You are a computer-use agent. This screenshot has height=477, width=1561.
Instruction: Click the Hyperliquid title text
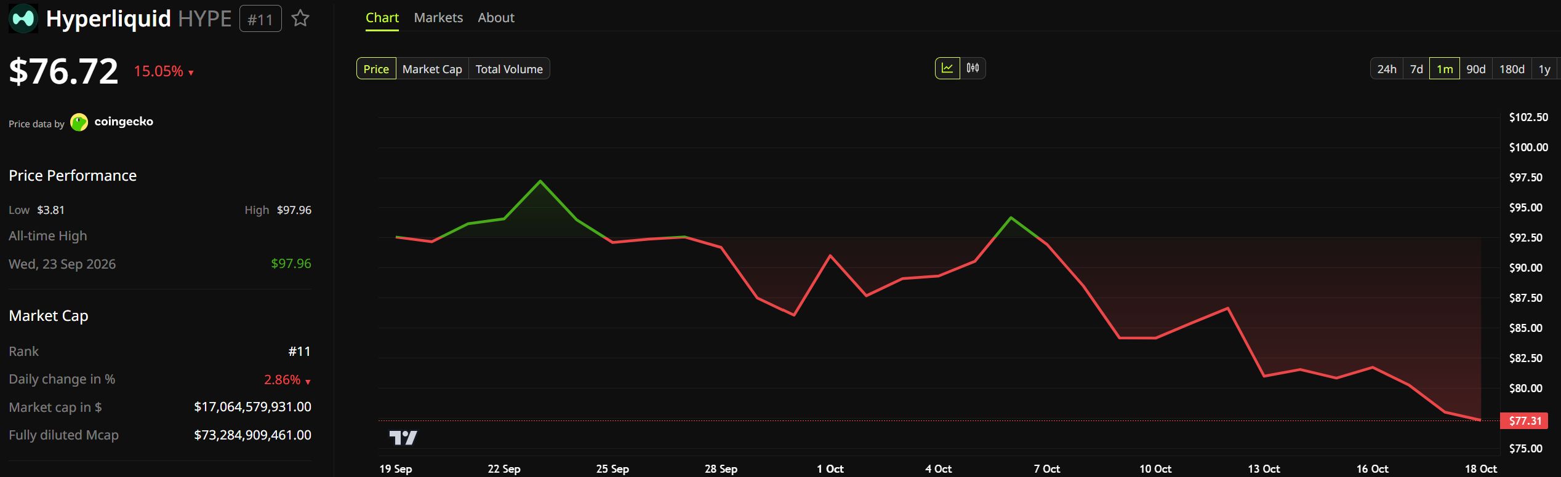pos(108,19)
